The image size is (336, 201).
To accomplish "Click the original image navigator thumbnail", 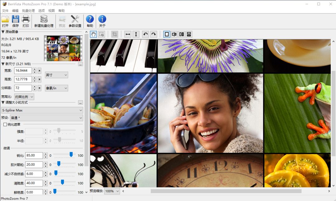I will click(x=63, y=48).
